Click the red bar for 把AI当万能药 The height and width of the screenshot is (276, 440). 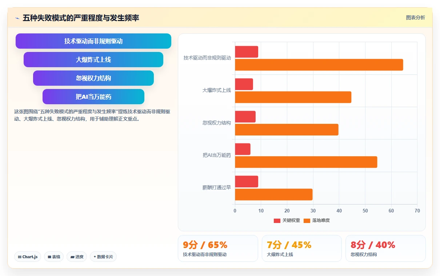click(x=243, y=149)
